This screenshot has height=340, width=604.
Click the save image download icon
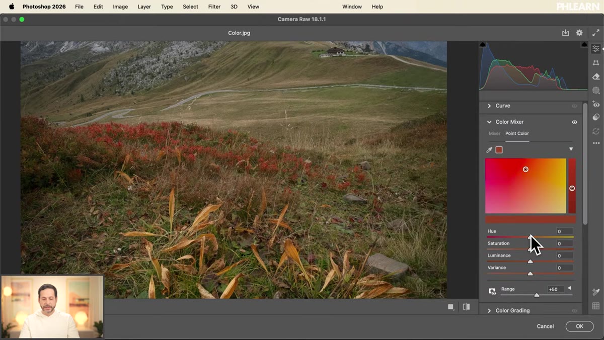coord(565,33)
